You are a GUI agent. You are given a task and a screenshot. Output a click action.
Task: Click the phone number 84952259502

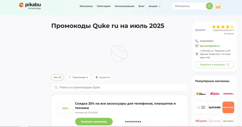click(207, 41)
